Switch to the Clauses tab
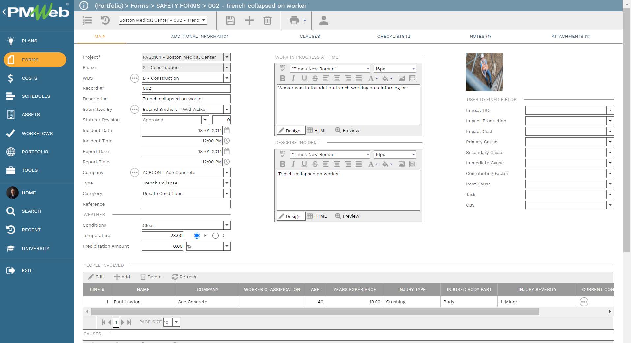 pyautogui.click(x=310, y=36)
